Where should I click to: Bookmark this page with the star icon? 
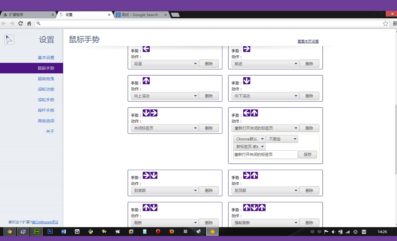(385, 23)
